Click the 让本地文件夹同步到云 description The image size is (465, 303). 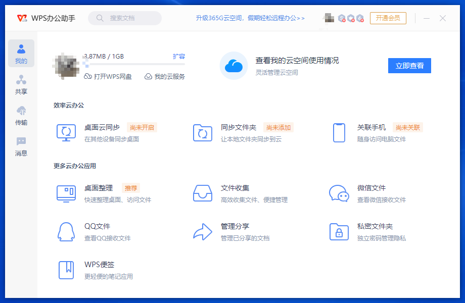pyautogui.click(x=251, y=139)
